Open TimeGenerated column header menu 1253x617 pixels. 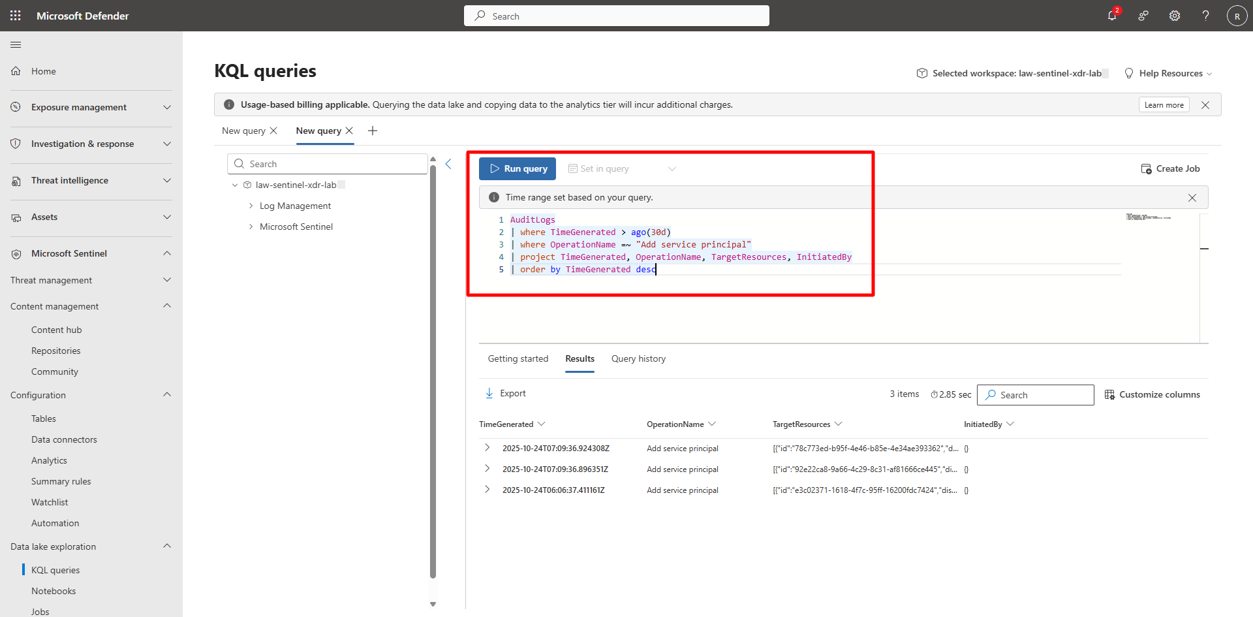tap(542, 424)
